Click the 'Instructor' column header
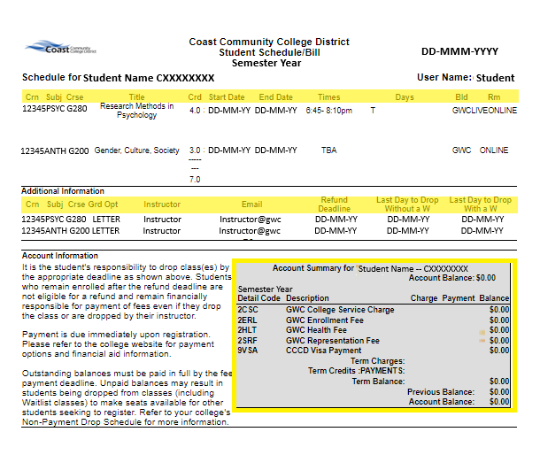Screen dimensions: 540x455 [162, 204]
